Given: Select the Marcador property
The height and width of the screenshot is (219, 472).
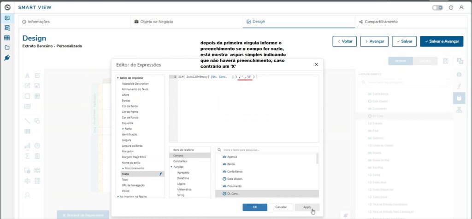Looking at the screenshot, I should (x=127, y=151).
